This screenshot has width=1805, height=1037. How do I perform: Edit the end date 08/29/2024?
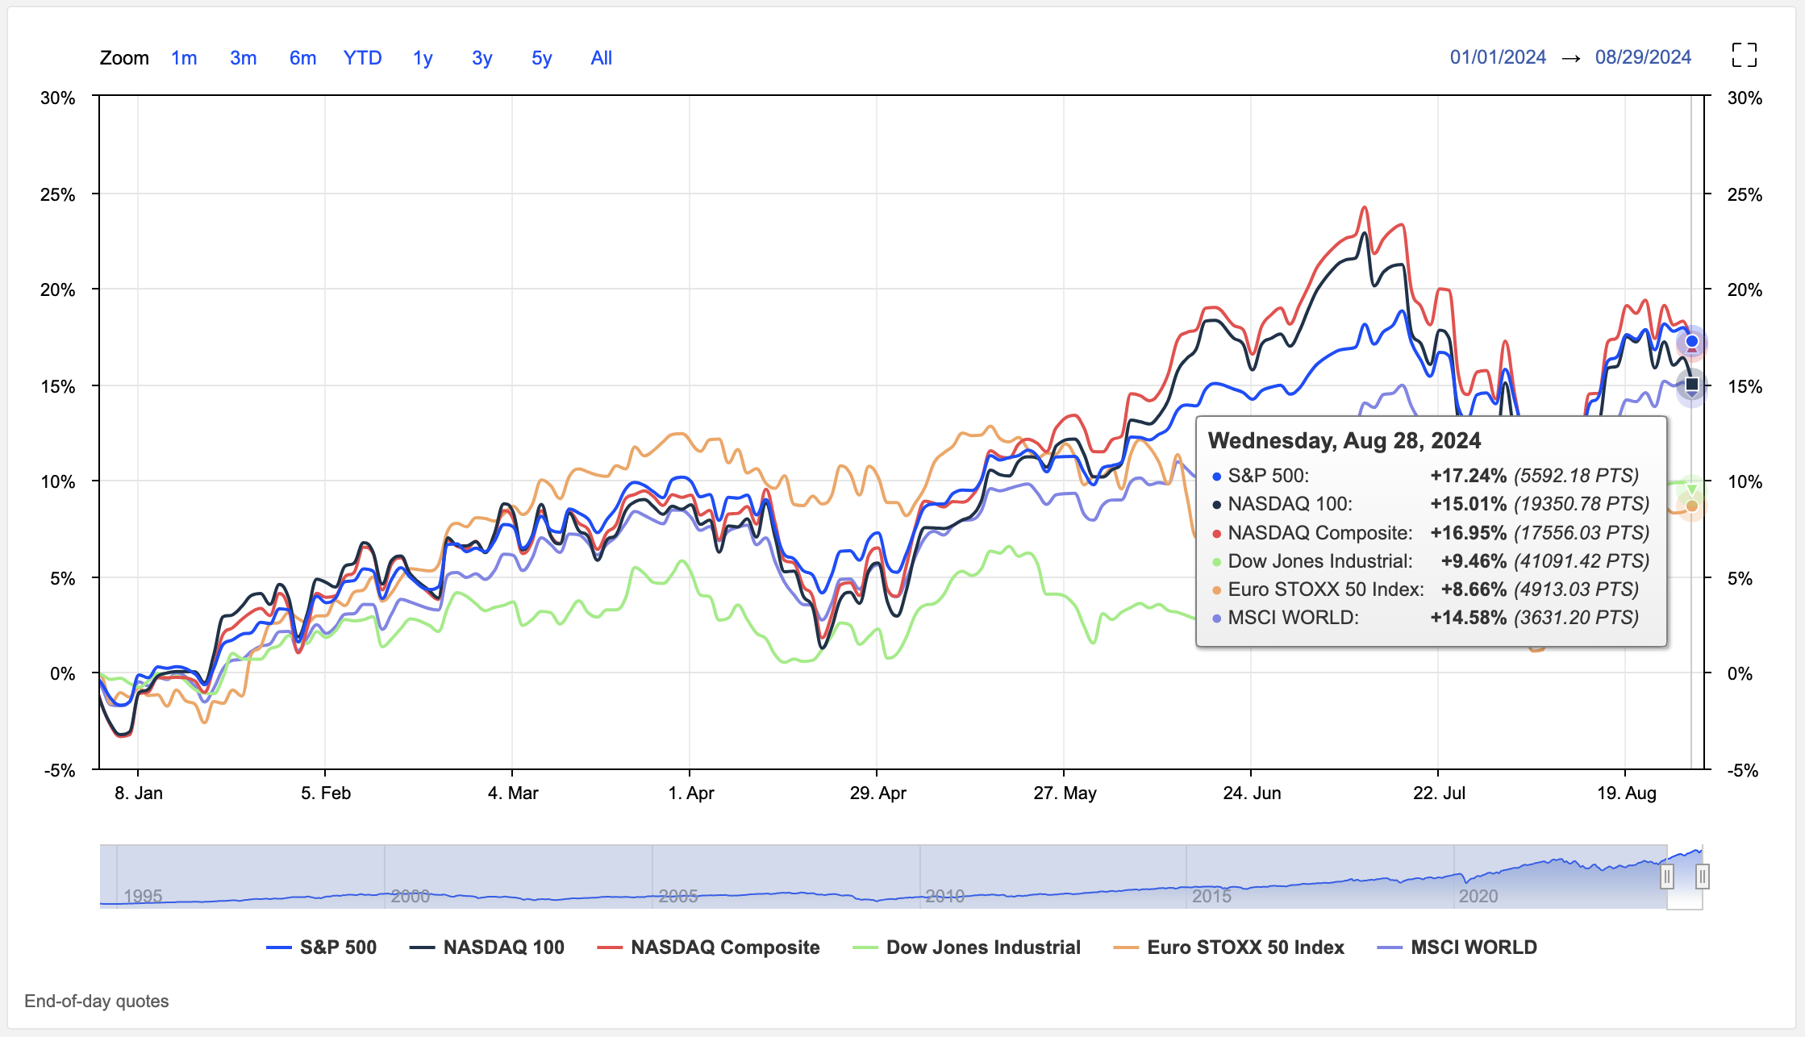[1643, 57]
